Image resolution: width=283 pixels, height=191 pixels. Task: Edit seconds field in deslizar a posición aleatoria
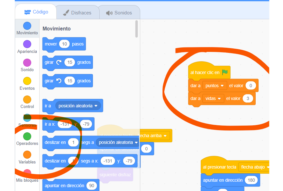coord(73,142)
